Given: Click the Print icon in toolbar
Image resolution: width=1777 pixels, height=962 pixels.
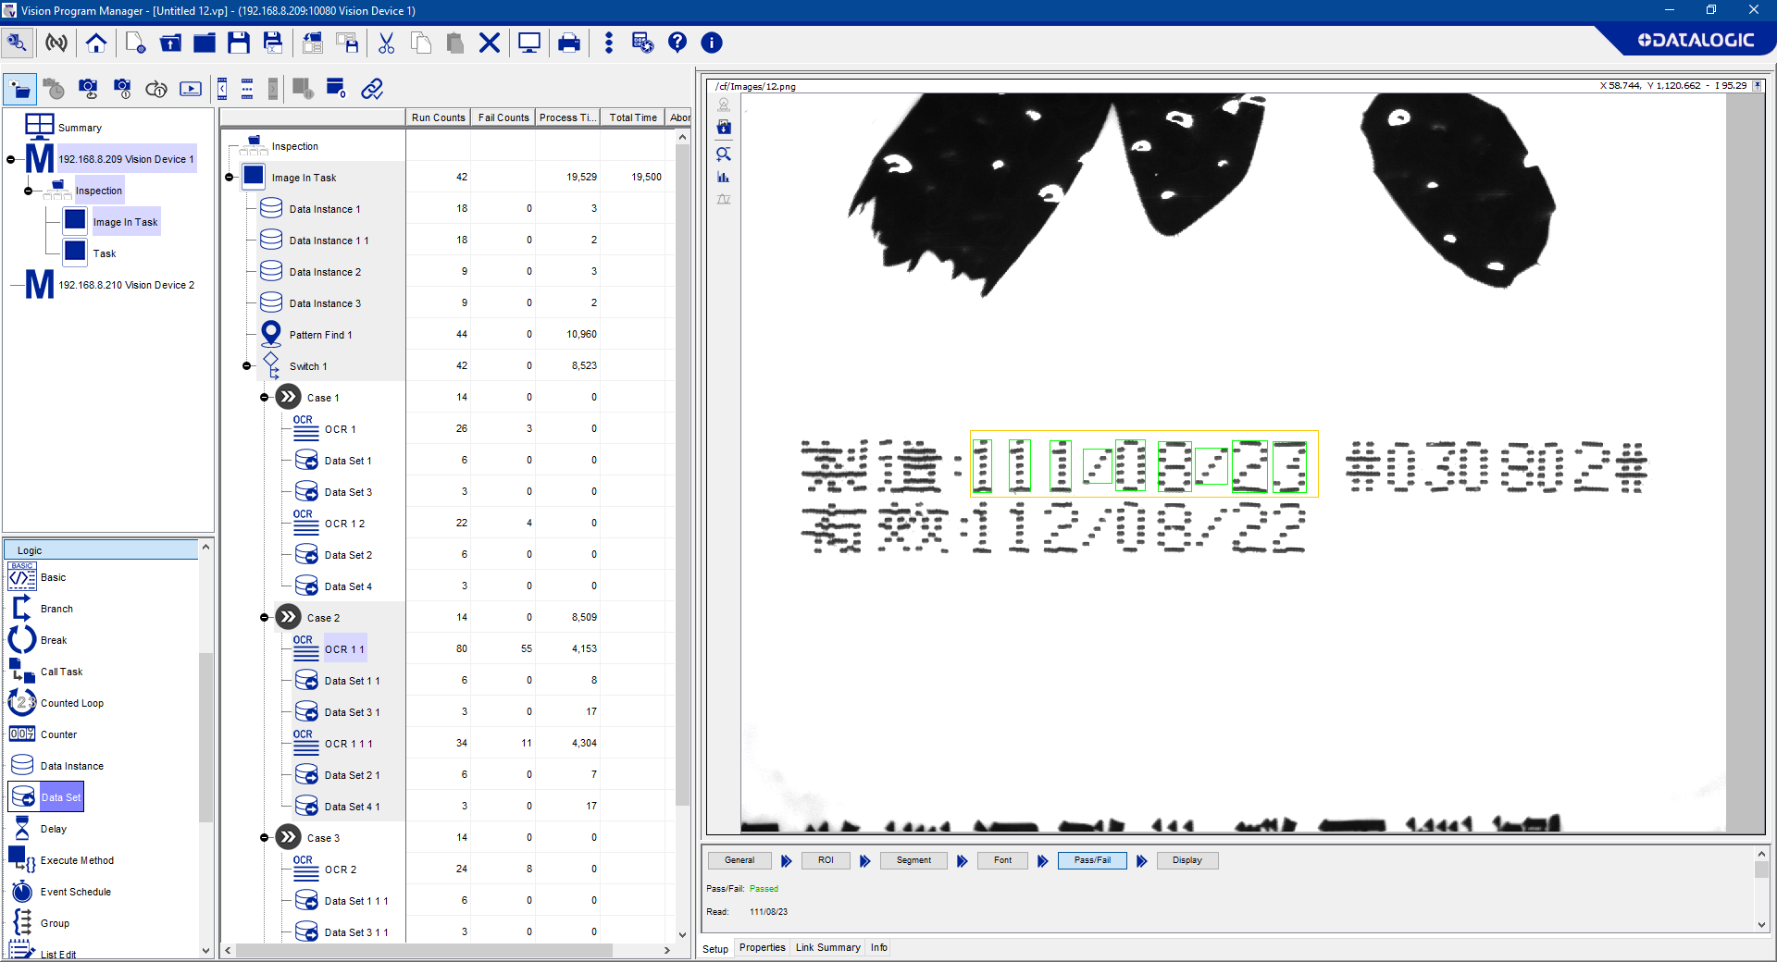Looking at the screenshot, I should (569, 43).
